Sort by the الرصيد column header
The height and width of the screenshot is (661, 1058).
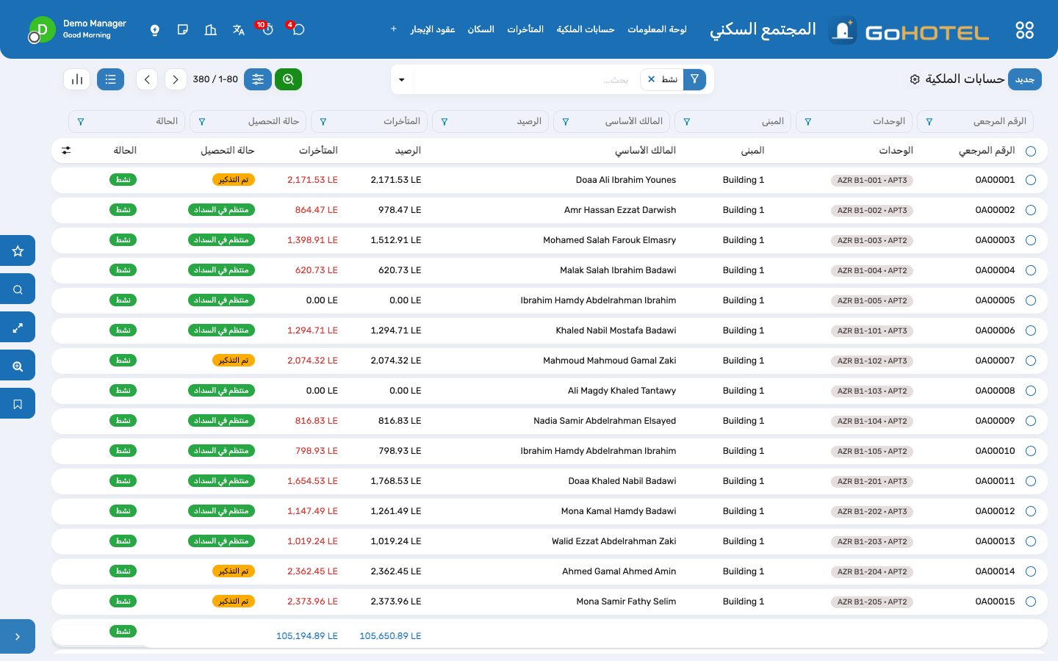click(x=408, y=151)
